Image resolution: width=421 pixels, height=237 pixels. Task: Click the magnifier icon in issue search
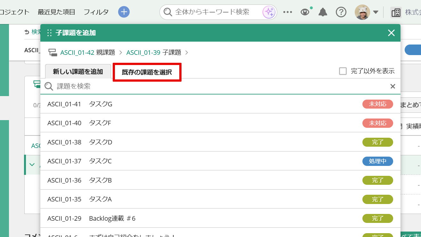49,86
